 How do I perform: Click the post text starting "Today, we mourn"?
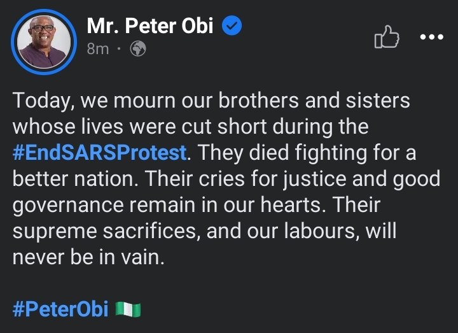[211, 101]
